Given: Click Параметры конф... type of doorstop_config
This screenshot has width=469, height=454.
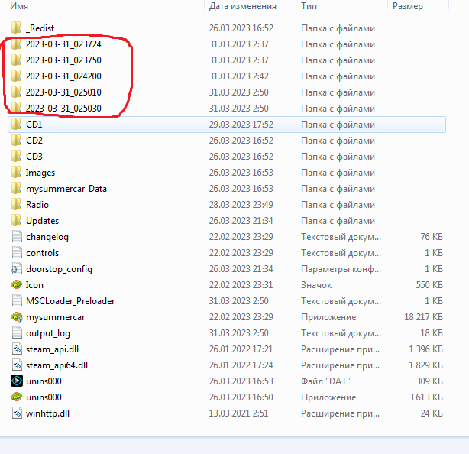Looking at the screenshot, I should tap(341, 269).
